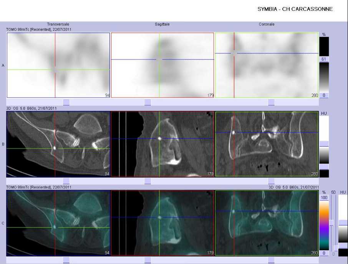This screenshot has height=264, width=348.
Task: Click slice number 179 in CT sagittale view
Action: [210, 174]
